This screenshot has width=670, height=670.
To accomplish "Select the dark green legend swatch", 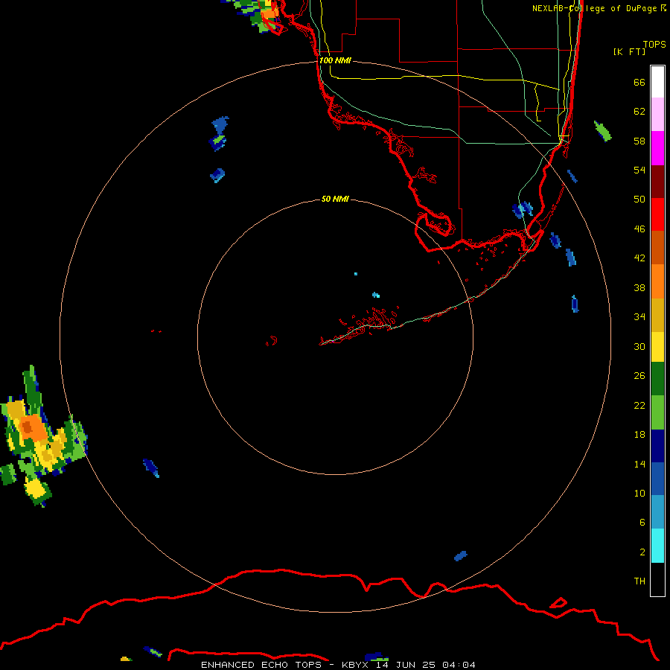I will (657, 379).
